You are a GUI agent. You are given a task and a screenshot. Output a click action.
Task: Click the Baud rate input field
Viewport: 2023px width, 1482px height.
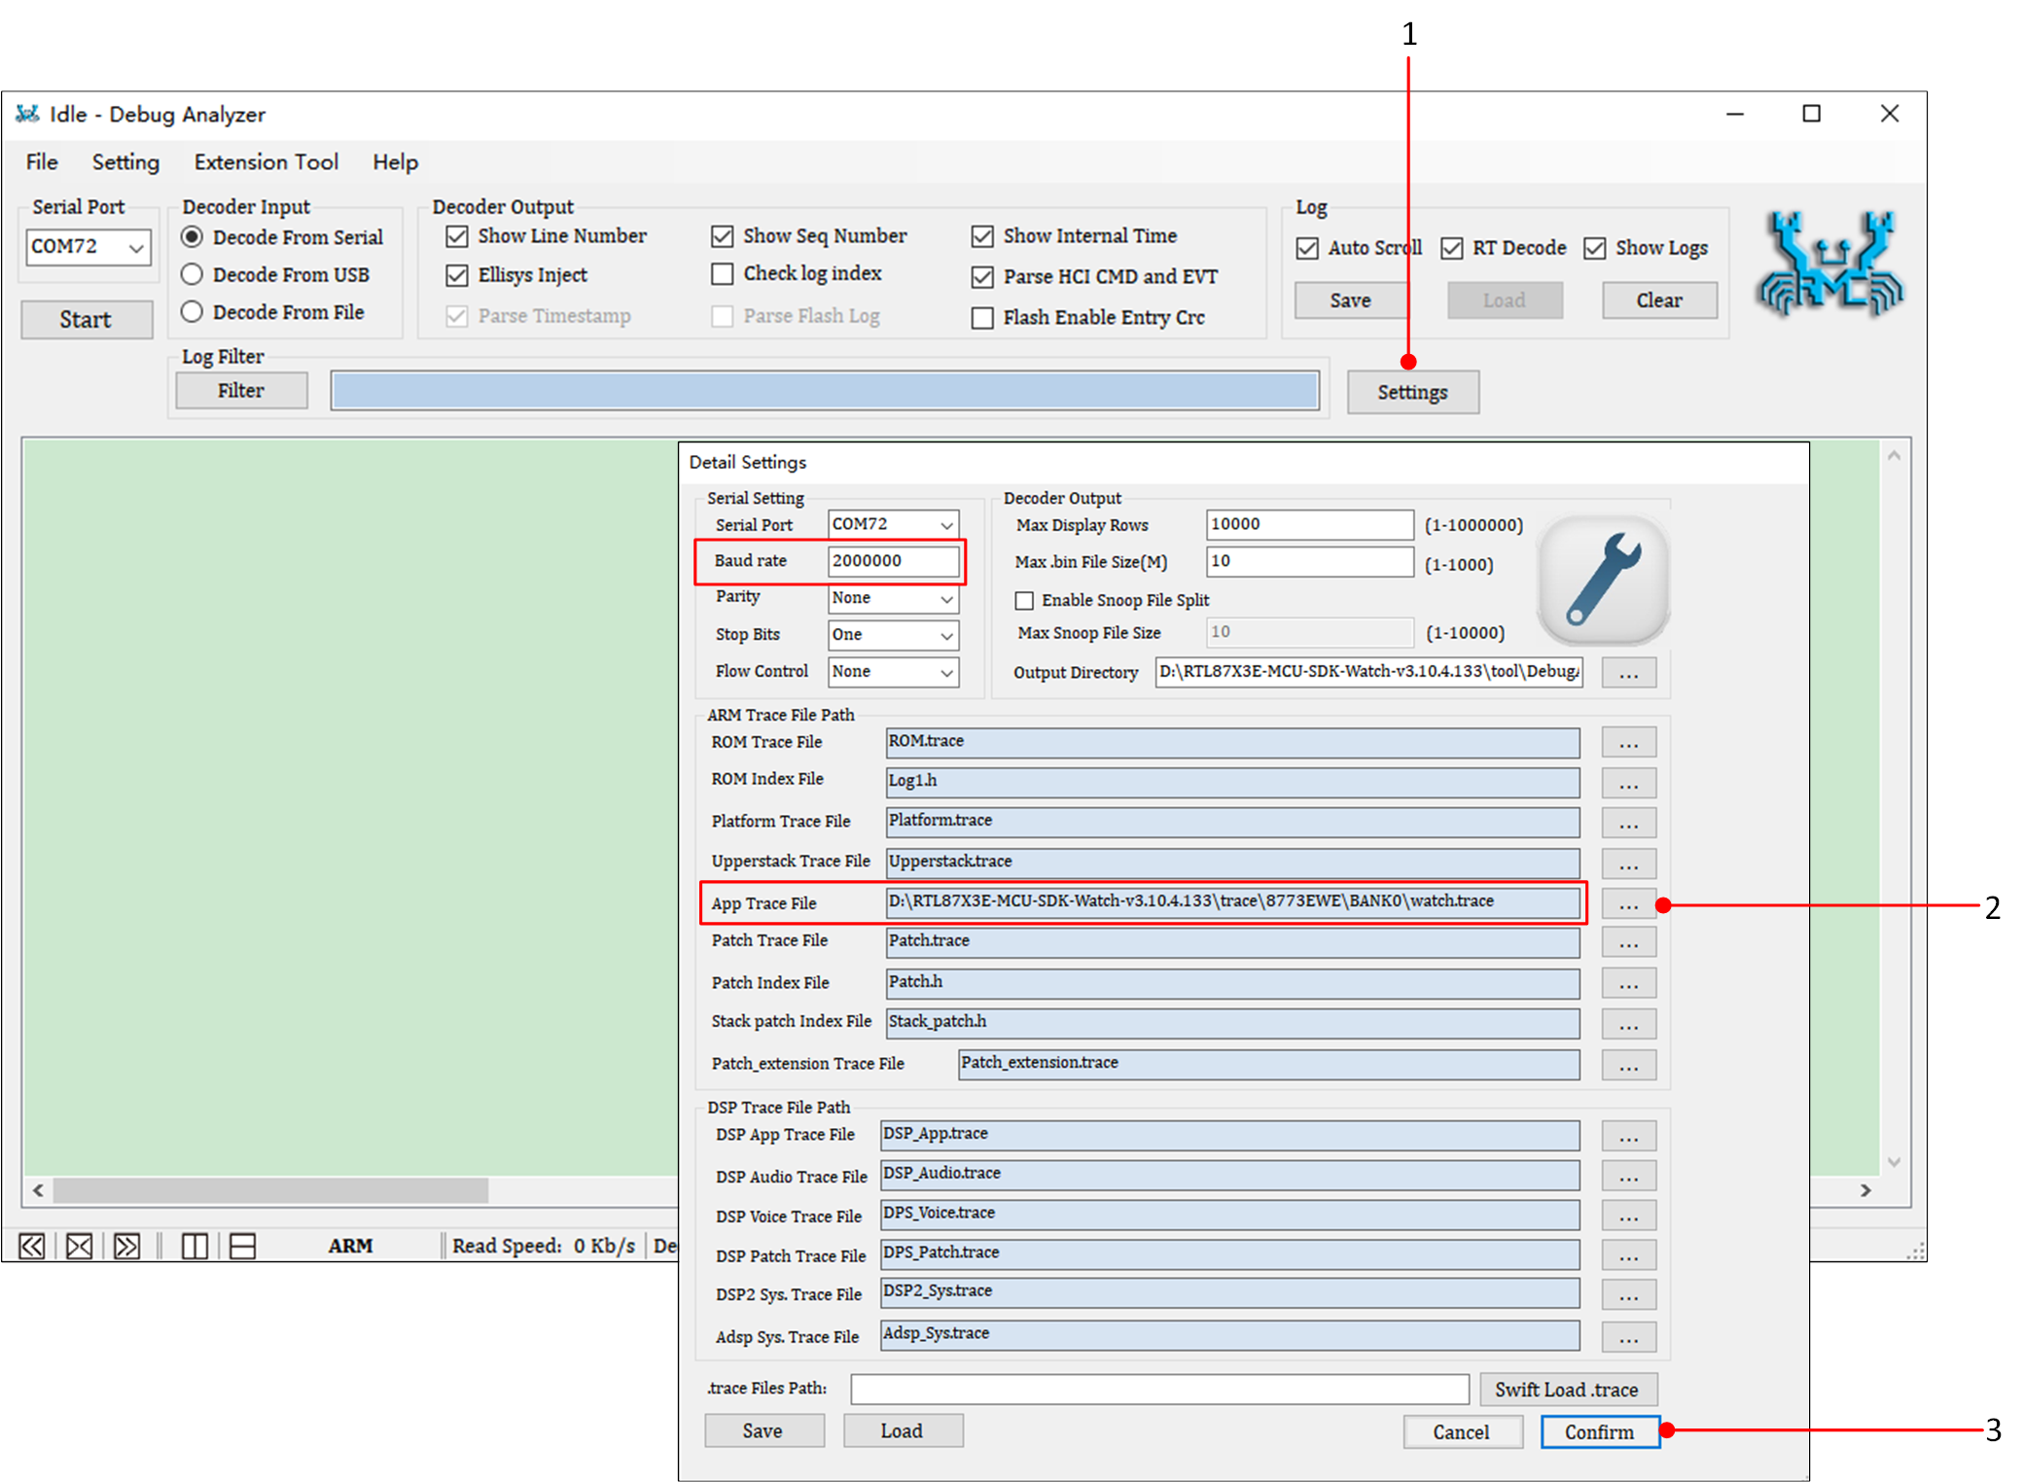[892, 561]
